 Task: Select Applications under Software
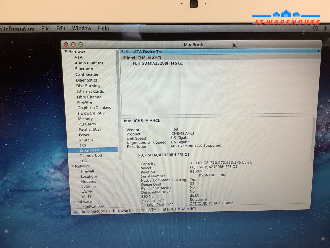pyautogui.click(x=93, y=206)
